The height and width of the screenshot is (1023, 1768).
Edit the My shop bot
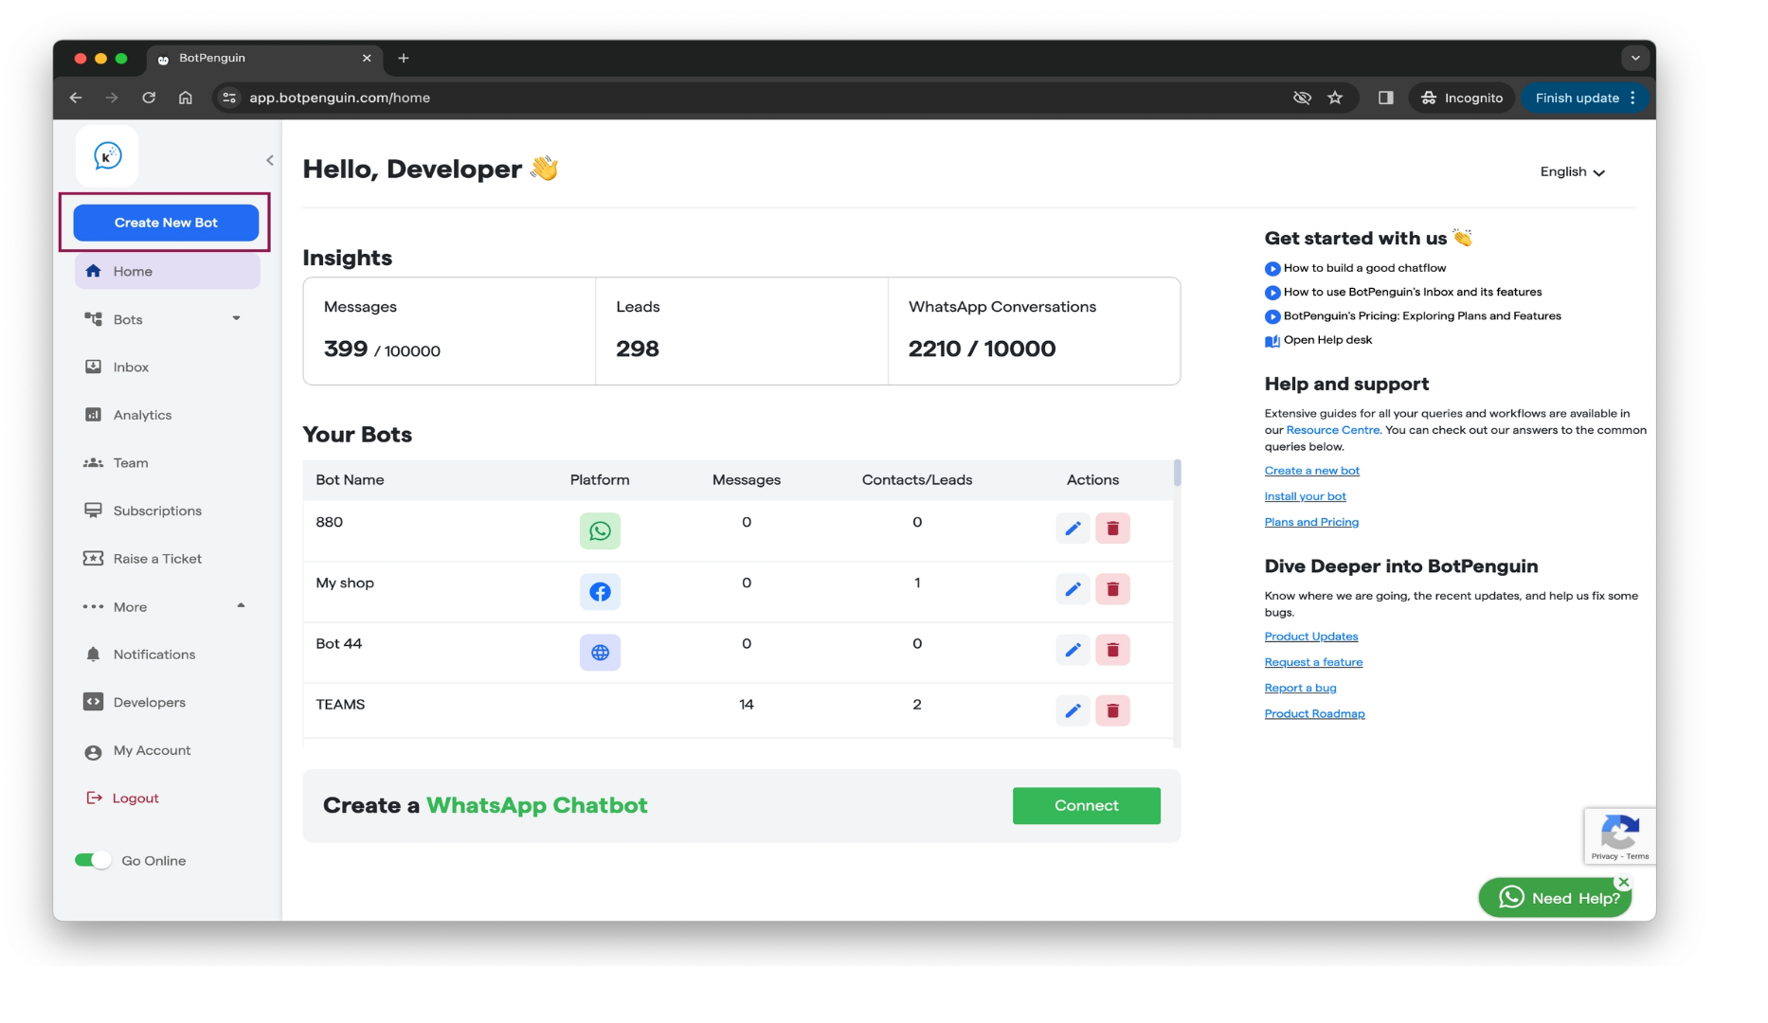1073,589
